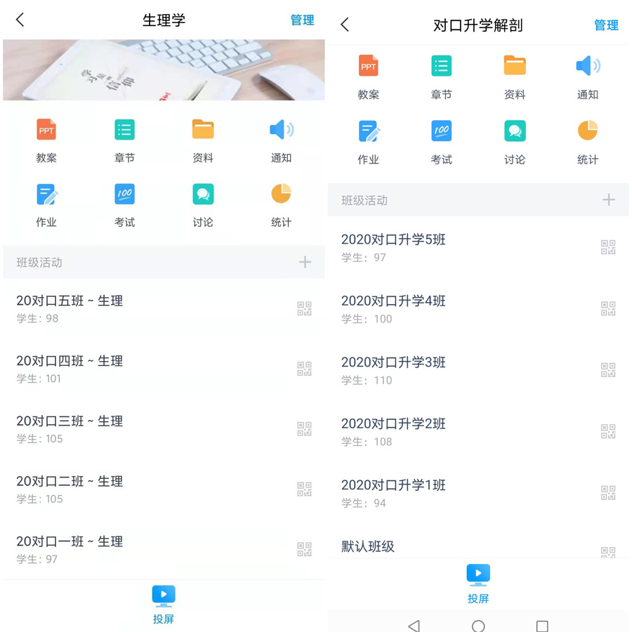Screen dimensions: 632x632
Task: Click 管理 in 生理学 header
Action: [302, 20]
